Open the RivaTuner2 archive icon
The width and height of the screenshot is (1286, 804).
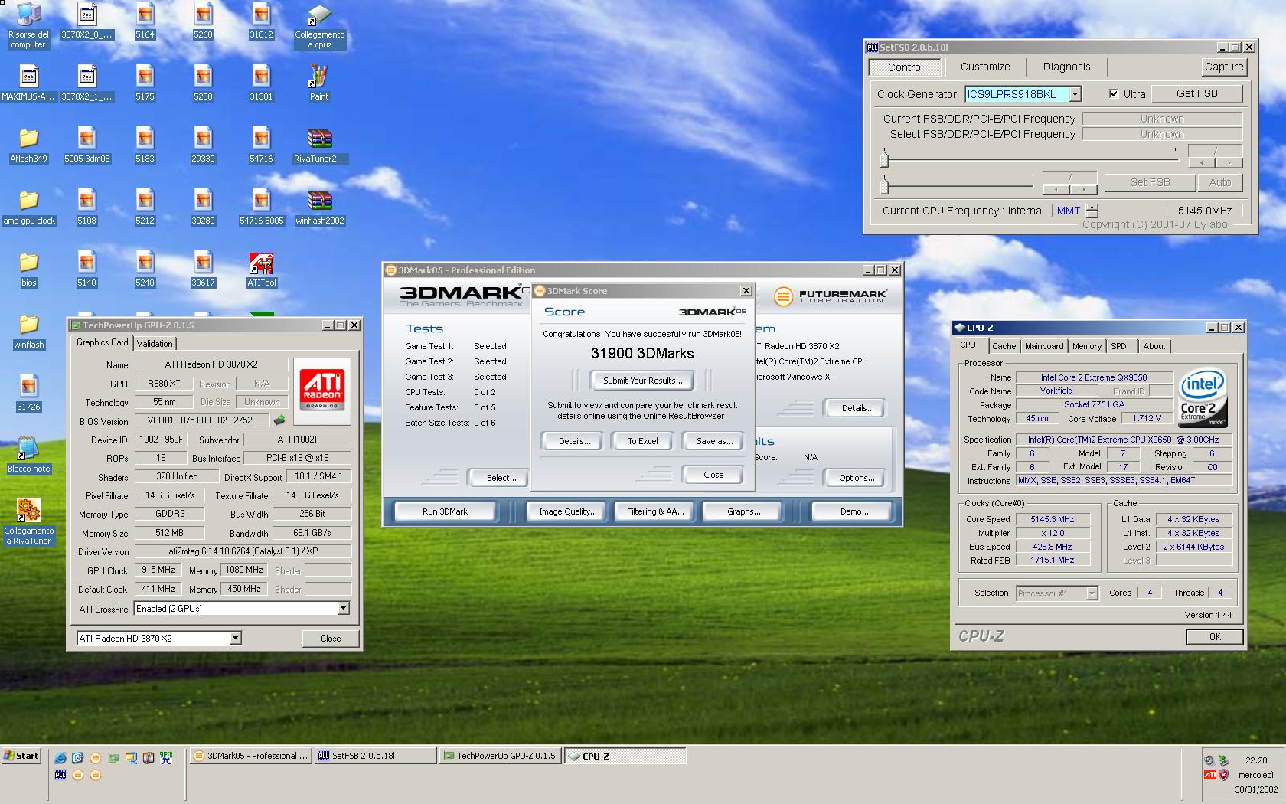pos(319,145)
